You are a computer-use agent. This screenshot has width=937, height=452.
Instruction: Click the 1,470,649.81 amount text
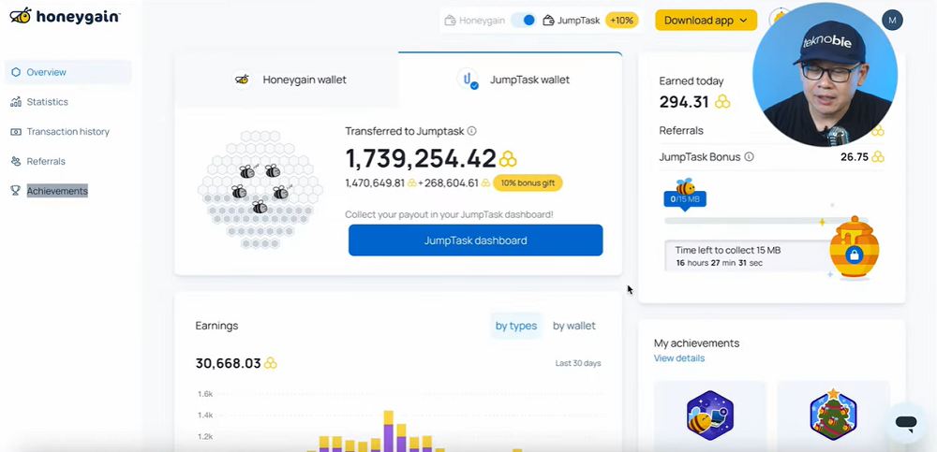[375, 183]
